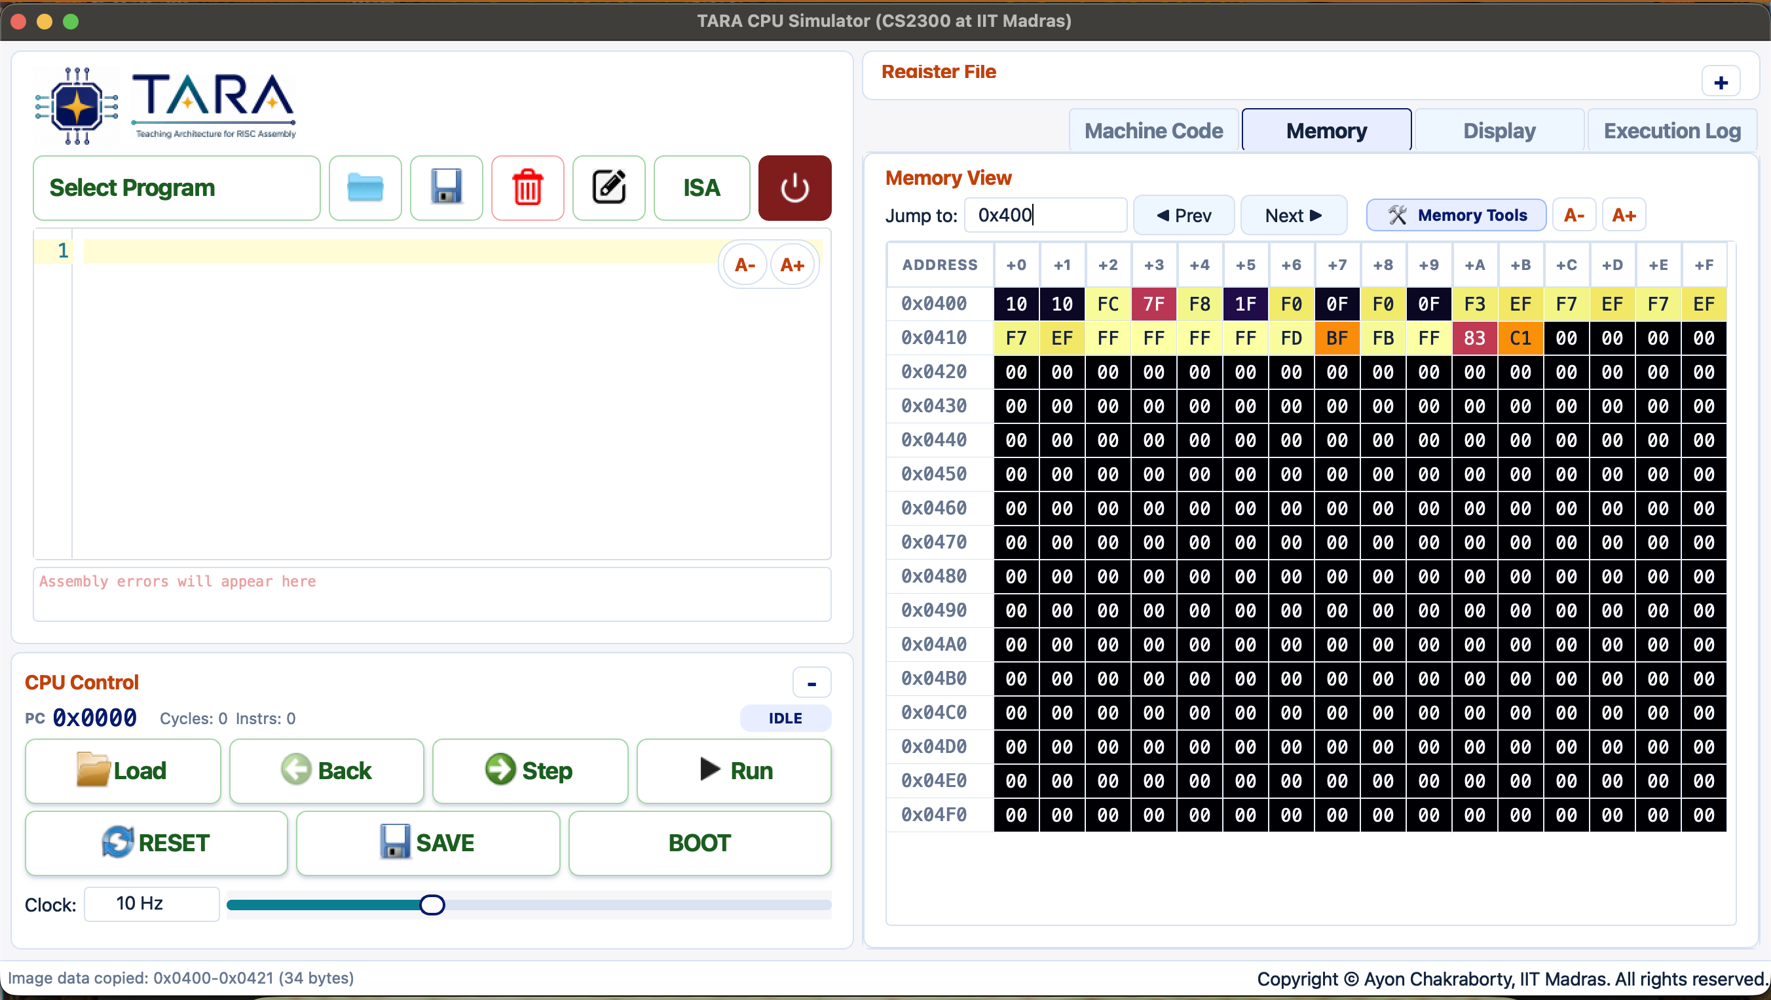The width and height of the screenshot is (1771, 1000).
Task: Click the 0x0400 address label
Action: [933, 304]
